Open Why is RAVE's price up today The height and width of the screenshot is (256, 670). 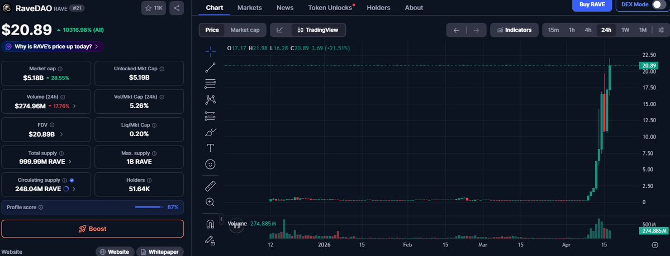tap(53, 46)
